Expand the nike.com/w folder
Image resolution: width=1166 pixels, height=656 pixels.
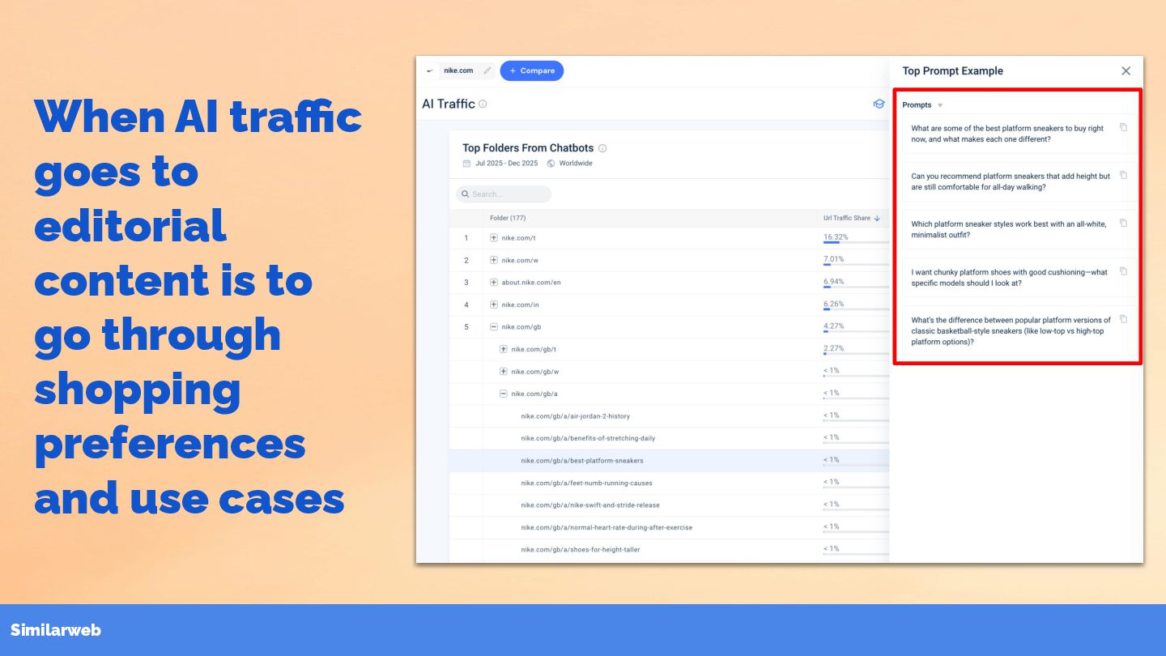click(x=494, y=260)
